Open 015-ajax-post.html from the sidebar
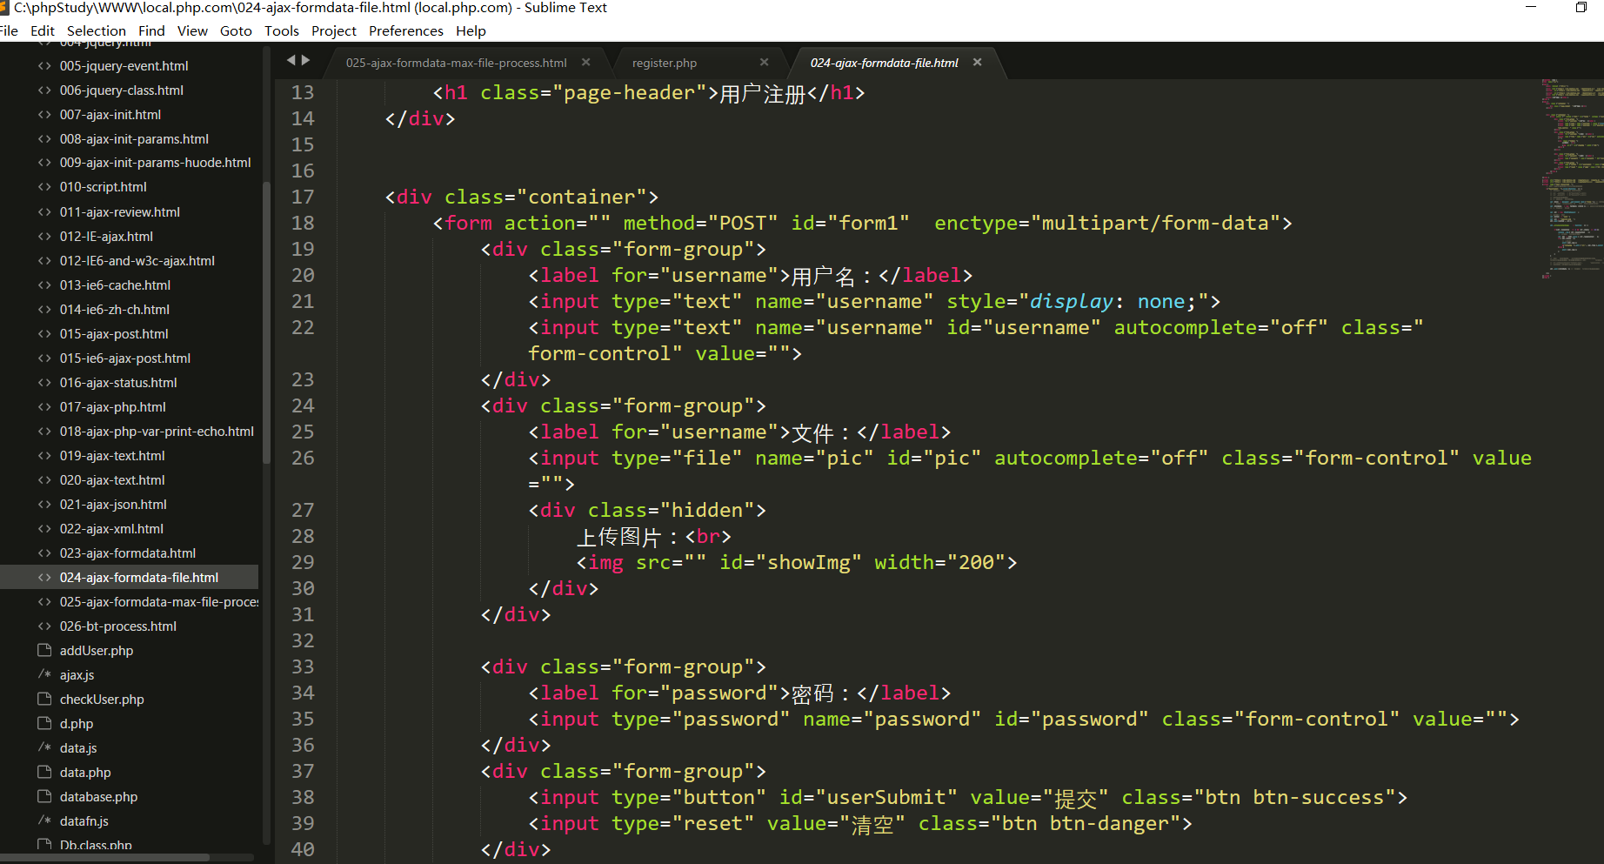 pyautogui.click(x=114, y=334)
